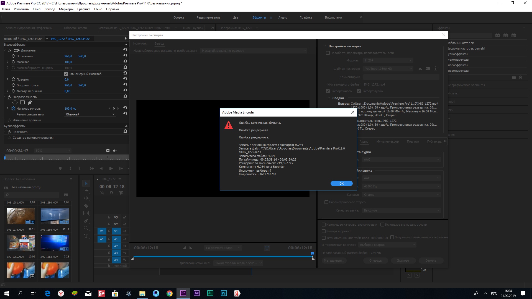Viewport: 532px width, 299px height.
Task: Enable Наилучшее качество визуализации
Action: (324, 225)
